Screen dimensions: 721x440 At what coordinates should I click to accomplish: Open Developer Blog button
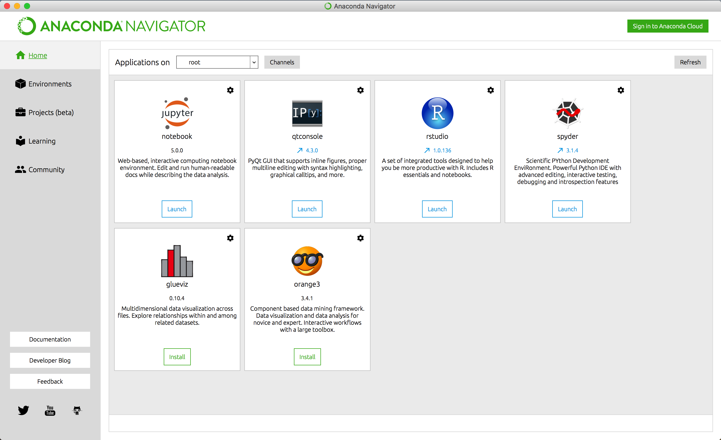click(x=50, y=360)
